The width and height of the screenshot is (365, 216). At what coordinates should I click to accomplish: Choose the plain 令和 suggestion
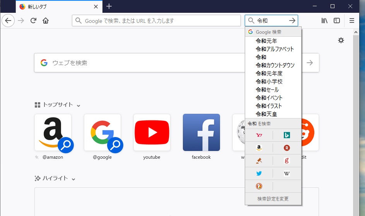[273, 57]
